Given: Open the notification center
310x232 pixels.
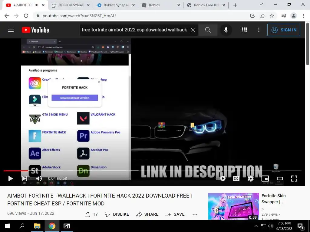Looking at the screenshot, I should click(x=300, y=226).
